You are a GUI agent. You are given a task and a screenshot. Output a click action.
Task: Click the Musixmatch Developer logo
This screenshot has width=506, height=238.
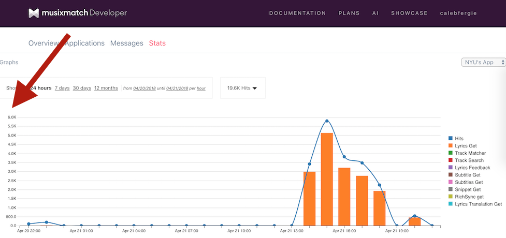click(x=77, y=13)
